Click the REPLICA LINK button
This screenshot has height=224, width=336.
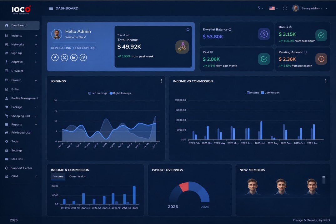pos(61,48)
